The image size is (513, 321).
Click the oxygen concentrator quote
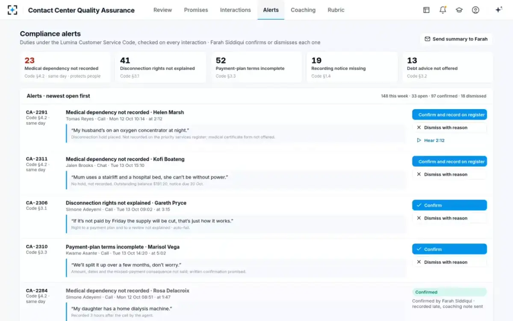(x=130, y=130)
